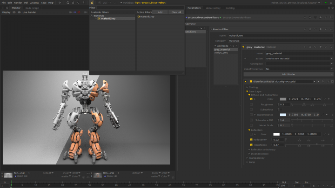The width and height of the screenshot is (335, 188).
Task: Click the yellow filter icon in top toolbar
Action: (x=92, y=2)
